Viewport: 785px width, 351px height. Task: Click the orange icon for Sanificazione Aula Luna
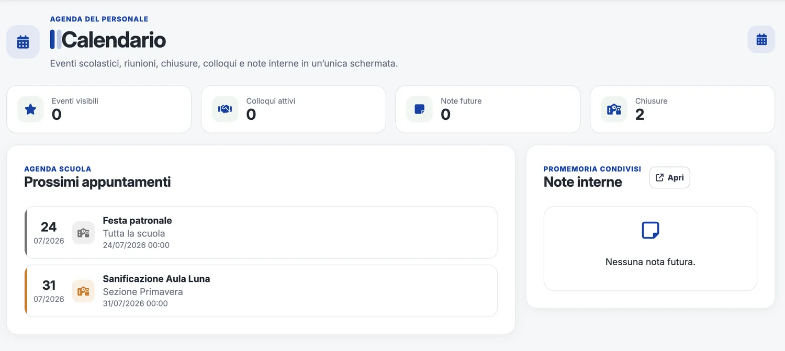83,291
